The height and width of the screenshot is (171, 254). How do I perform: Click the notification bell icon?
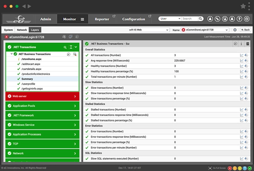point(232,19)
